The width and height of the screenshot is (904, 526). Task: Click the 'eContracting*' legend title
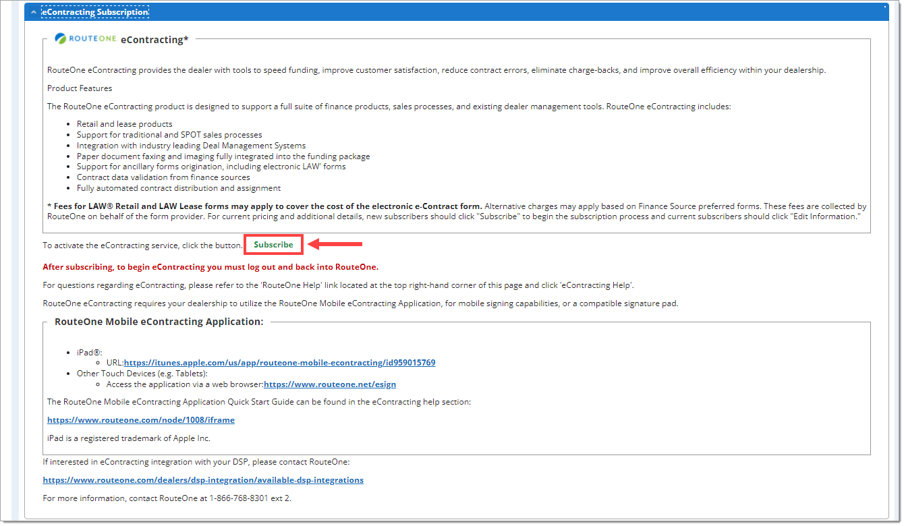(x=154, y=40)
